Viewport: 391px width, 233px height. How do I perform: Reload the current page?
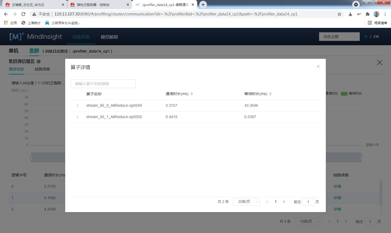click(23, 14)
